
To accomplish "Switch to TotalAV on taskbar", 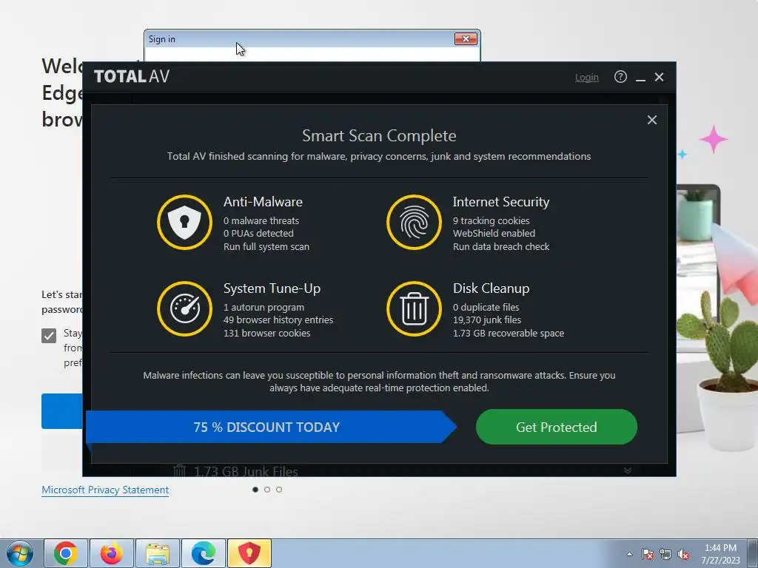I will pyautogui.click(x=249, y=553).
